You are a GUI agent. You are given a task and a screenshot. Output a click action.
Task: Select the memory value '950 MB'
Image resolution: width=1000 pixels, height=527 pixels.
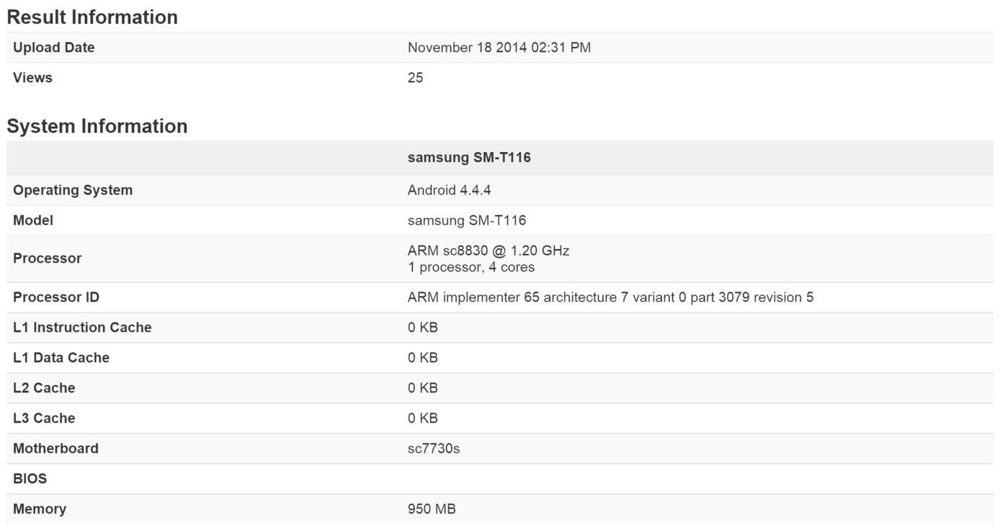coord(432,509)
